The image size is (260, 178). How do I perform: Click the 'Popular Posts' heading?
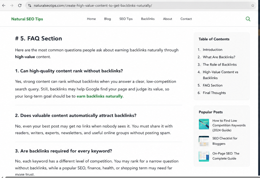click(211, 112)
